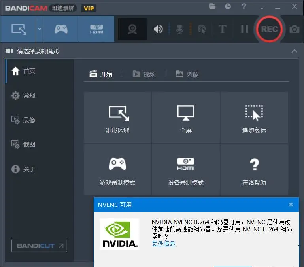Toggle mouse click effect icon
Image resolution: width=304 pixels, height=267 pixels.
coord(201,29)
